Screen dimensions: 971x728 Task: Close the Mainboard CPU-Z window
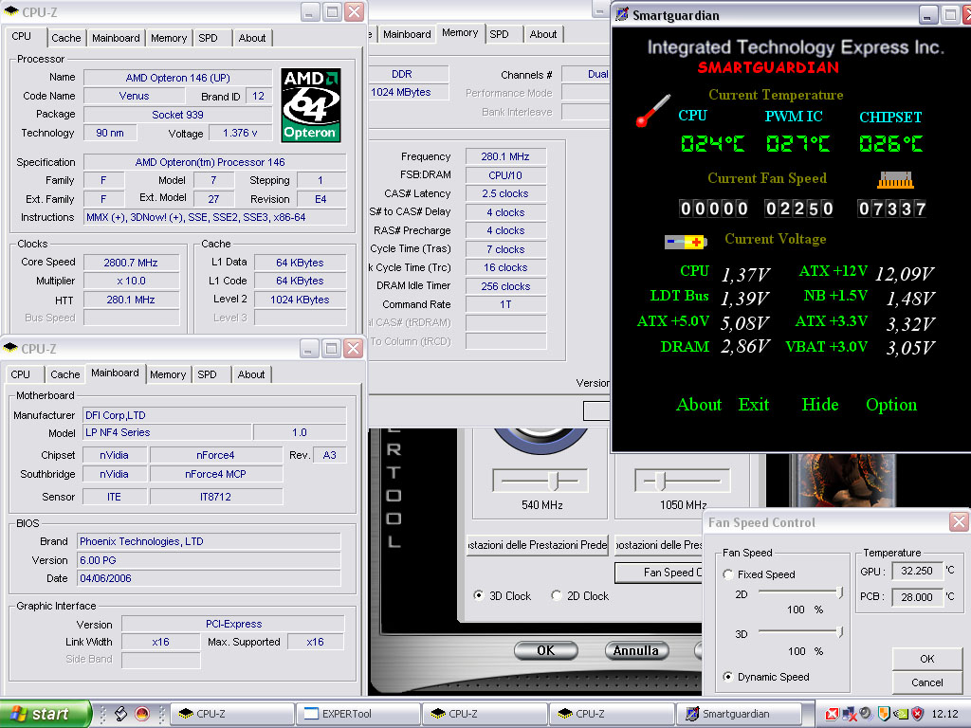pos(353,349)
